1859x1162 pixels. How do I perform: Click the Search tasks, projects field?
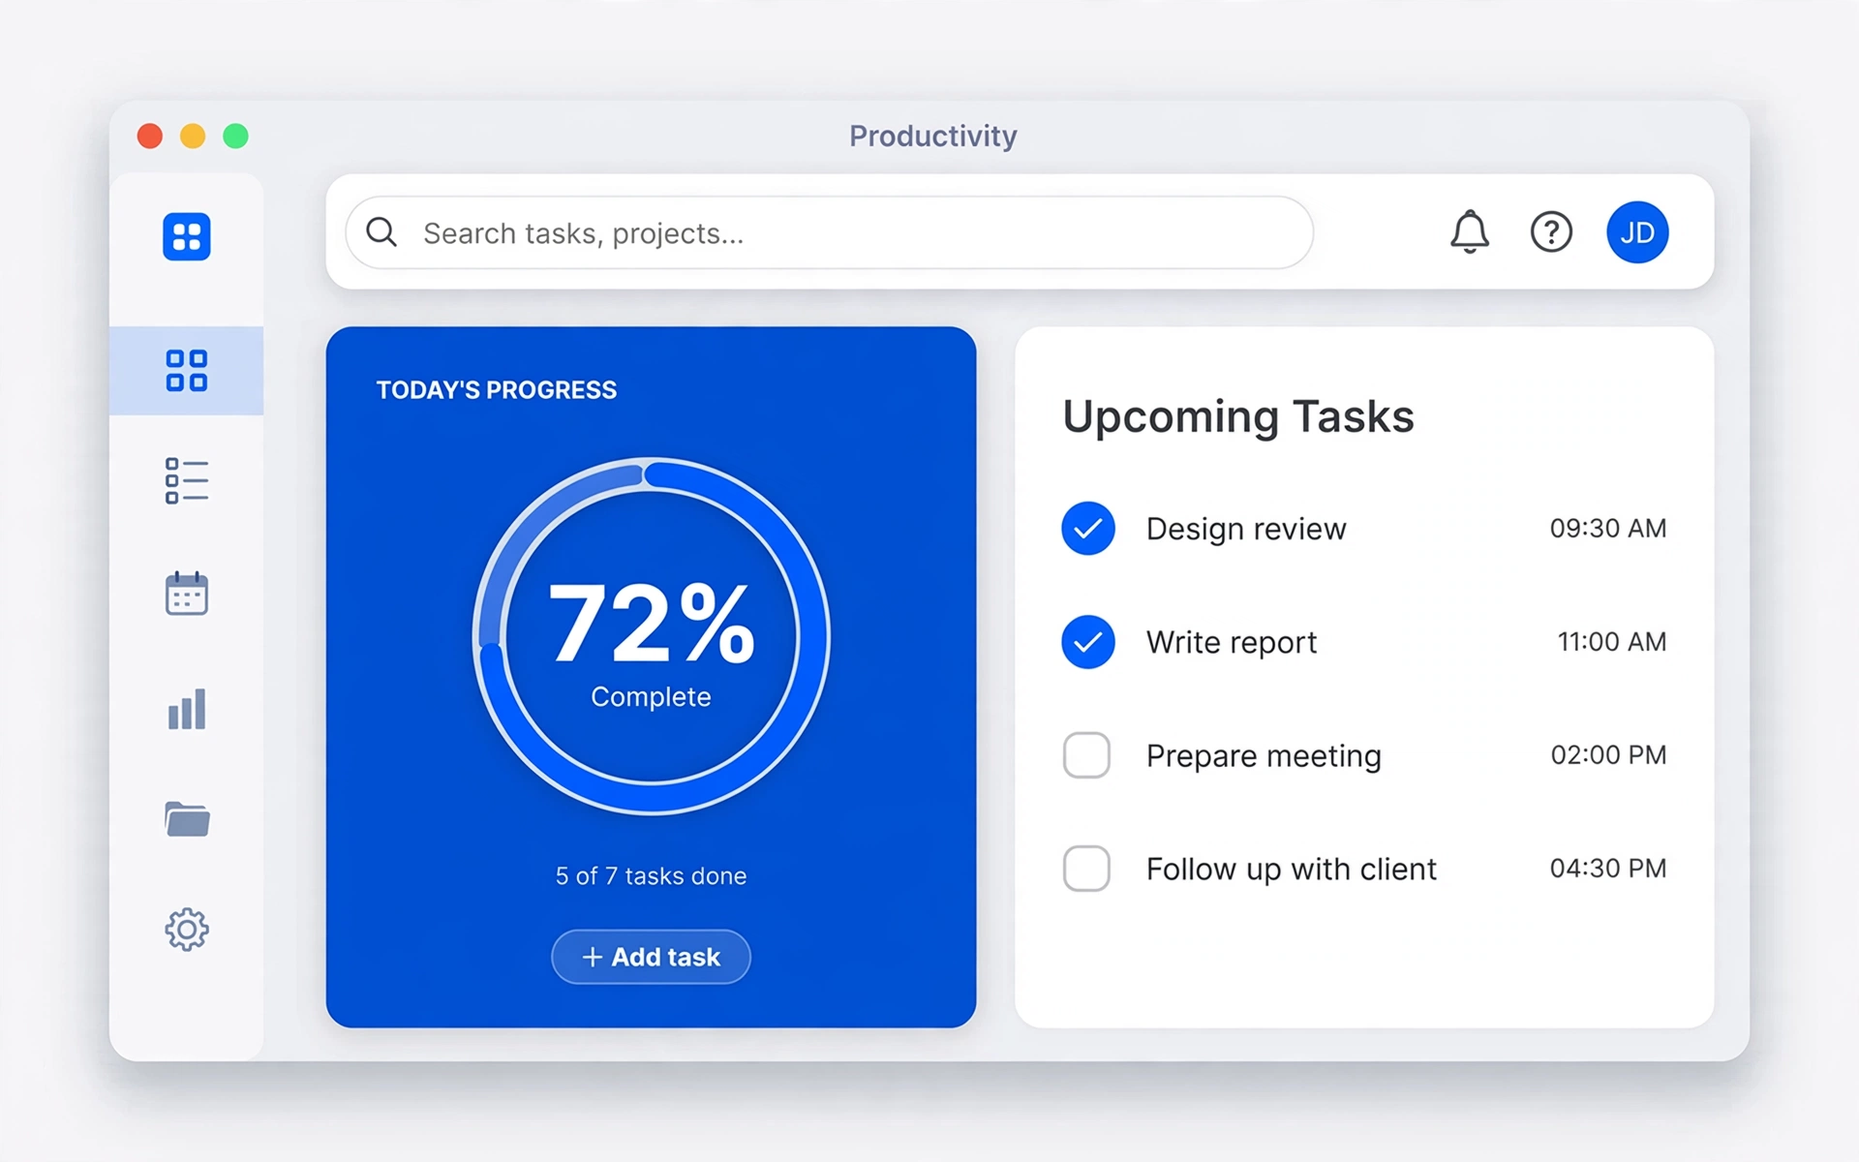pyautogui.click(x=829, y=232)
